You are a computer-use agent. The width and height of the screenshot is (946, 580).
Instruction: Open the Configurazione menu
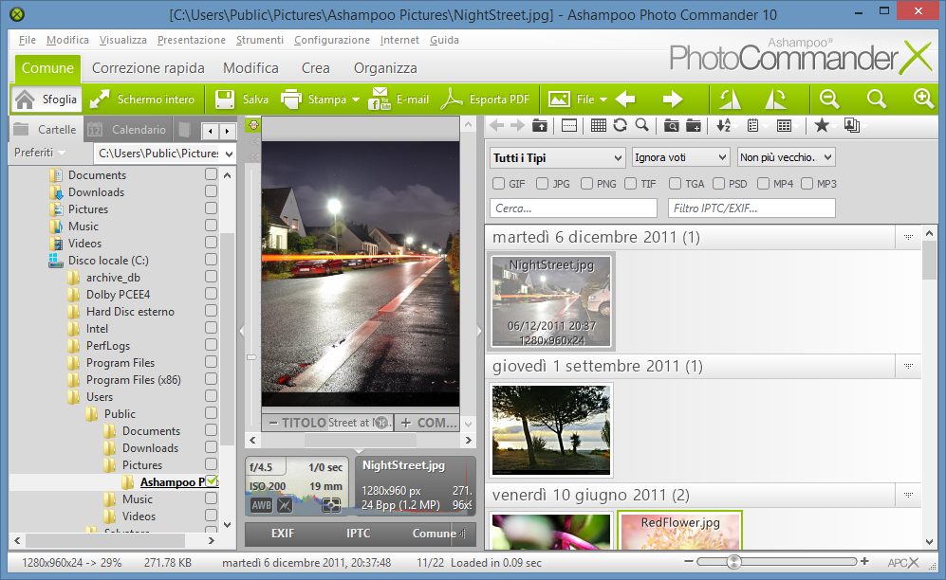click(332, 40)
